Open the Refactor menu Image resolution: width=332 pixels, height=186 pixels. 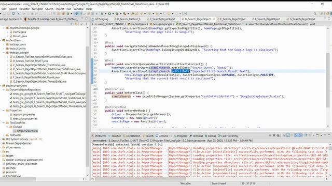pos(24,9)
